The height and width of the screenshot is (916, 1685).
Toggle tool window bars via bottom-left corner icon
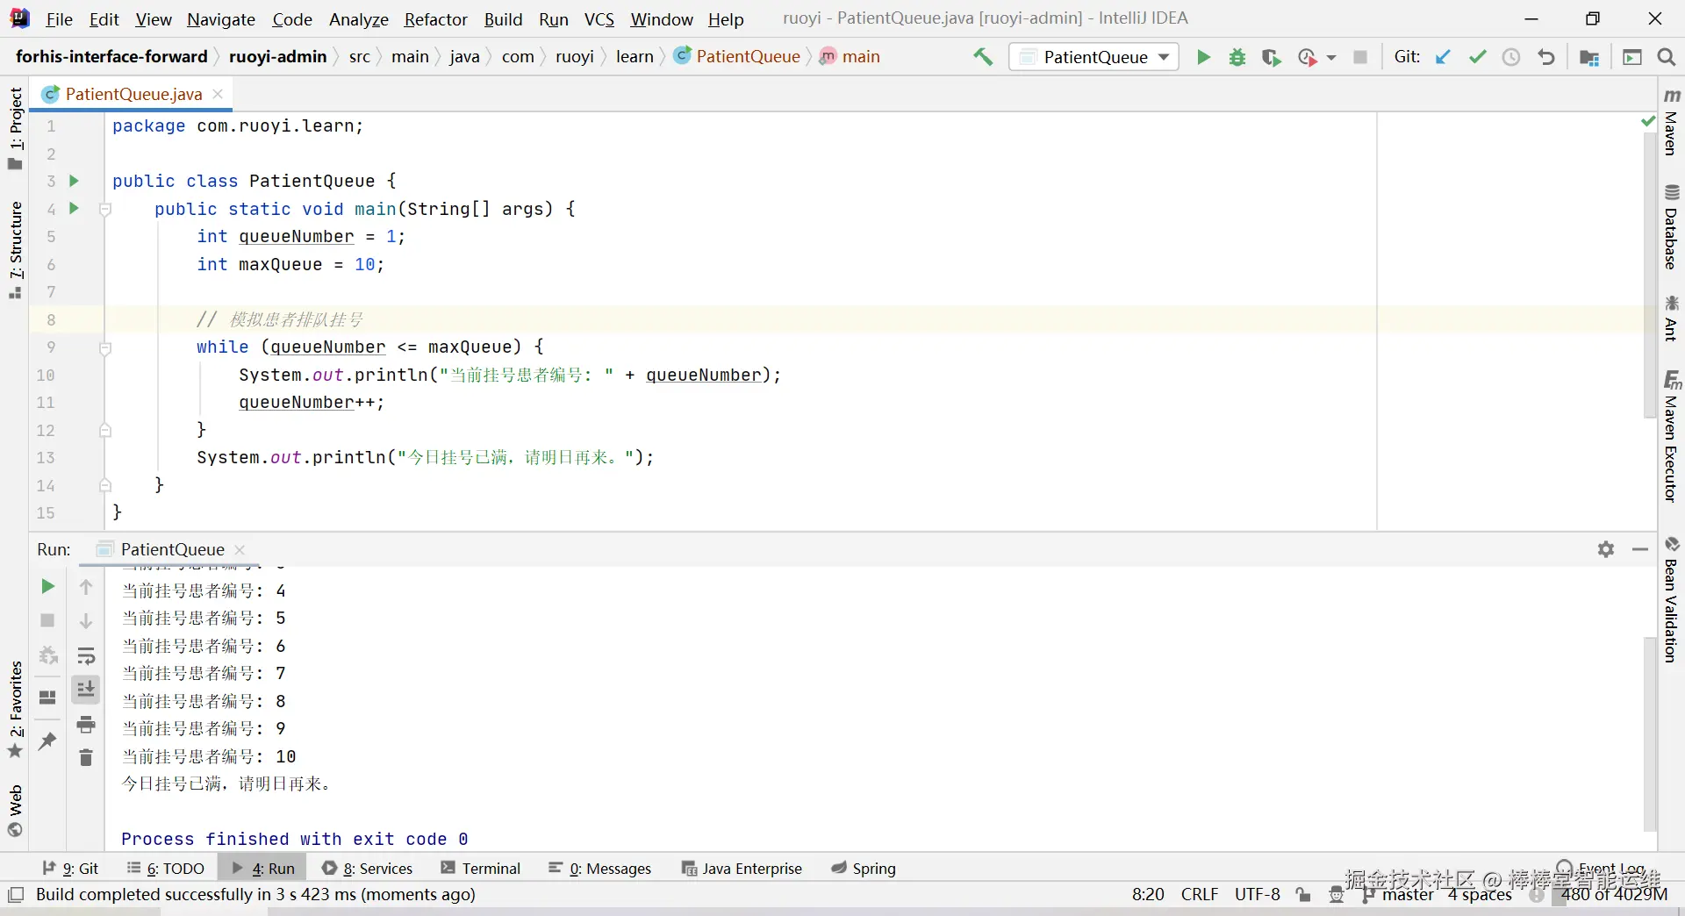tap(16, 895)
